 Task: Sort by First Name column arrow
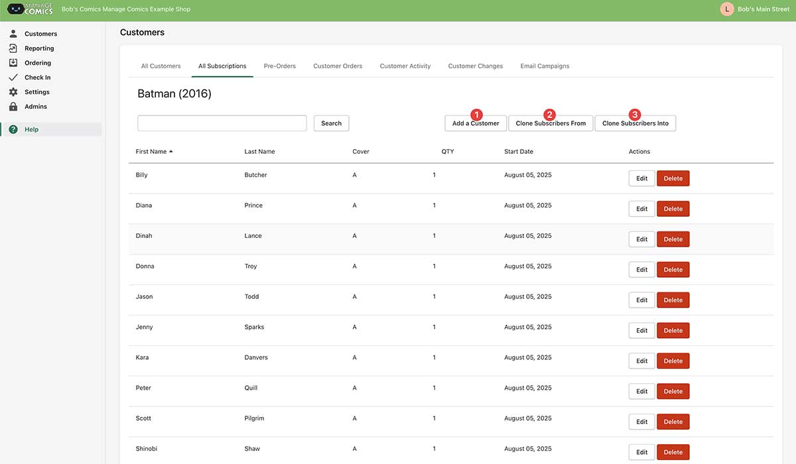click(x=171, y=152)
